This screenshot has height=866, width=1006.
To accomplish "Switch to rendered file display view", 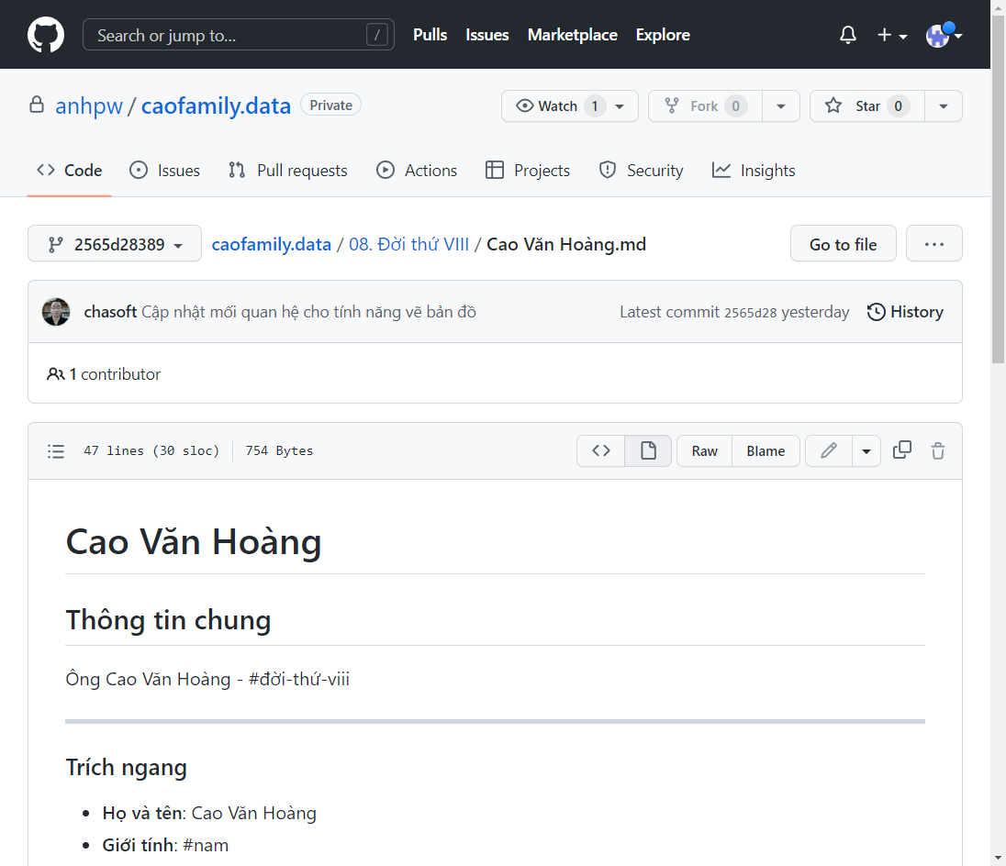I will pos(648,450).
